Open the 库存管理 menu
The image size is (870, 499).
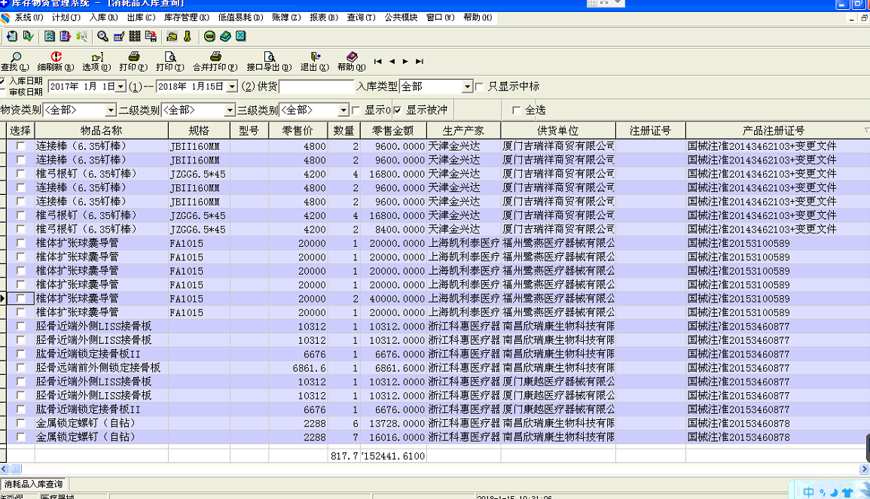coord(186,17)
